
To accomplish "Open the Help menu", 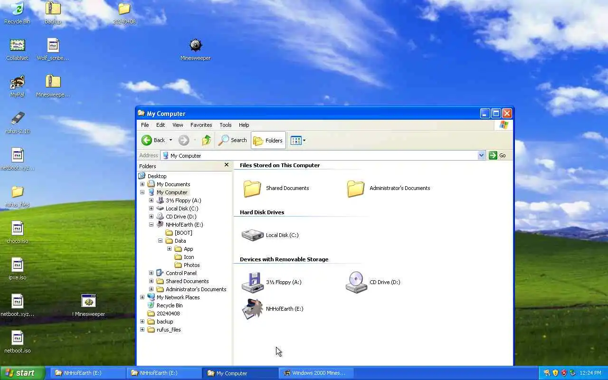I will click(x=244, y=125).
